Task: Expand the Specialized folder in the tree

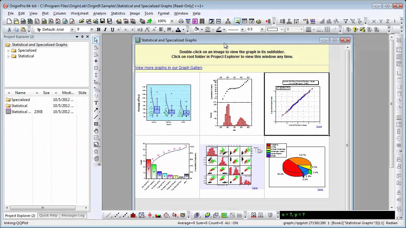Action: point(9,51)
